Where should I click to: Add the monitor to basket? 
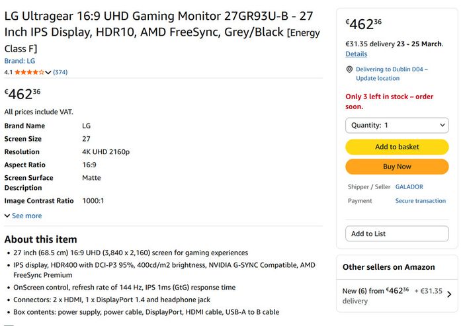point(397,147)
